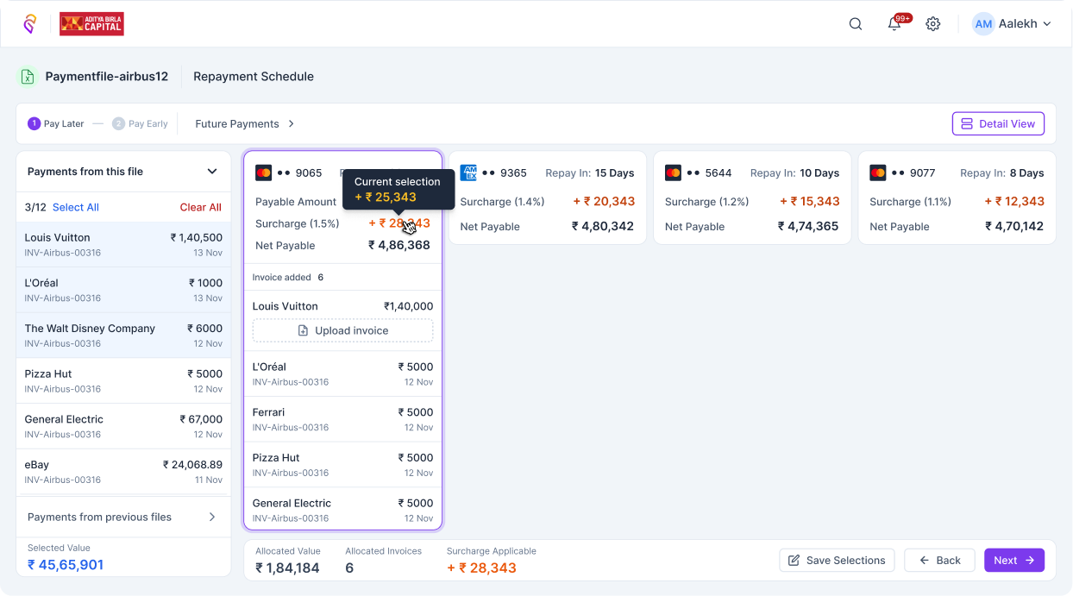Open the Repayment Schedule tab
This screenshot has width=1073, height=596.
point(254,77)
